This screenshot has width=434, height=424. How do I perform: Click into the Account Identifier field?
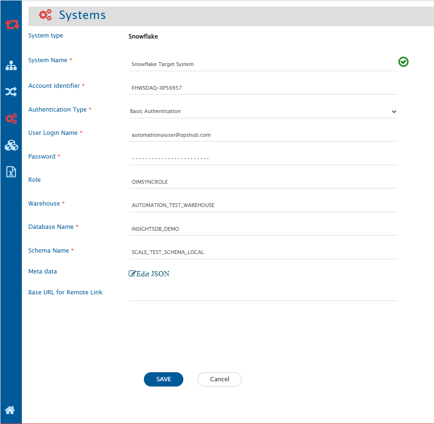263,88
